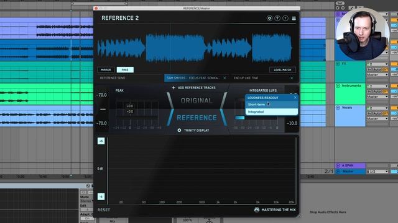
Task: Switch playback to Original
Action: [197, 101]
